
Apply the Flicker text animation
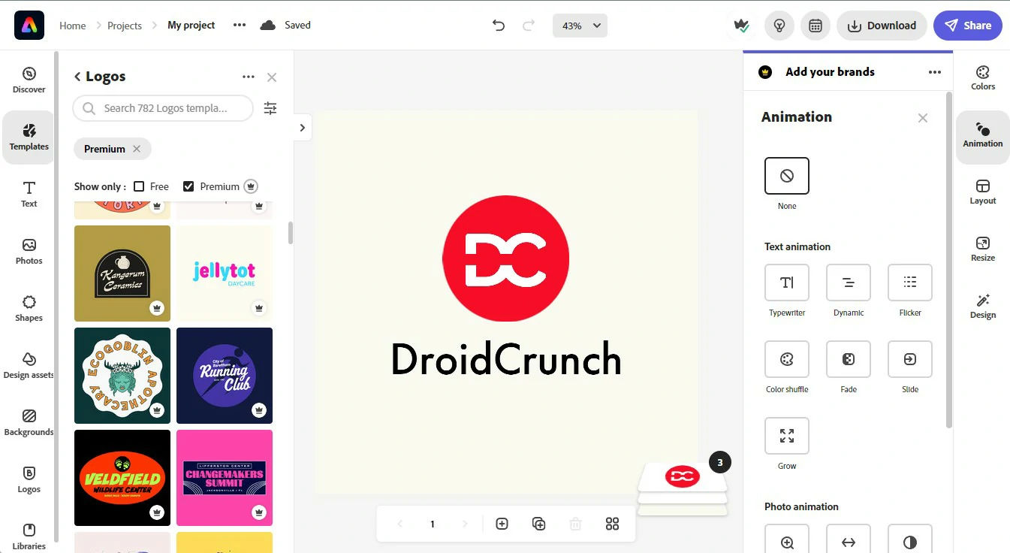coord(910,283)
